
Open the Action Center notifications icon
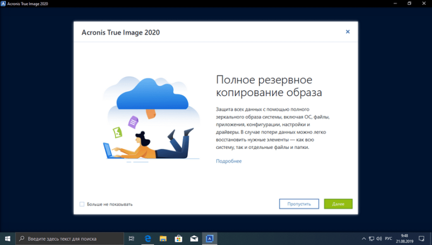point(422,239)
